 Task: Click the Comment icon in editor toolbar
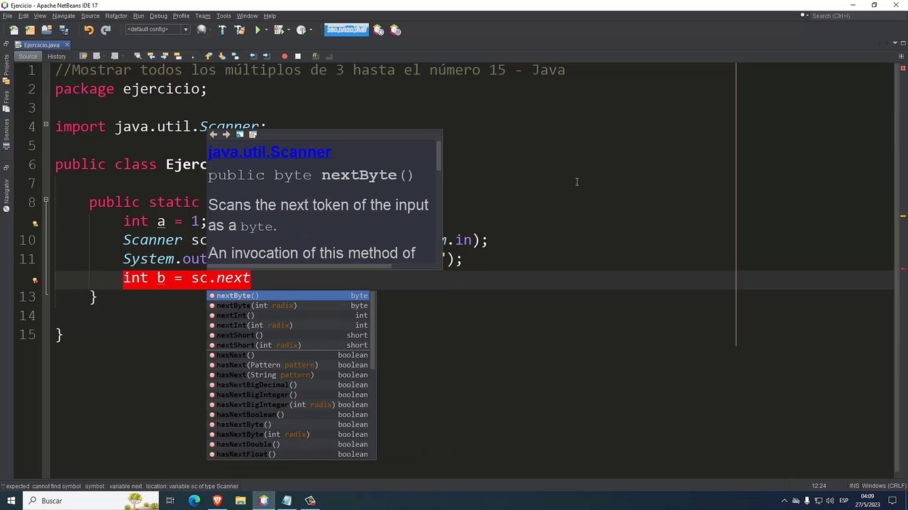pos(316,56)
